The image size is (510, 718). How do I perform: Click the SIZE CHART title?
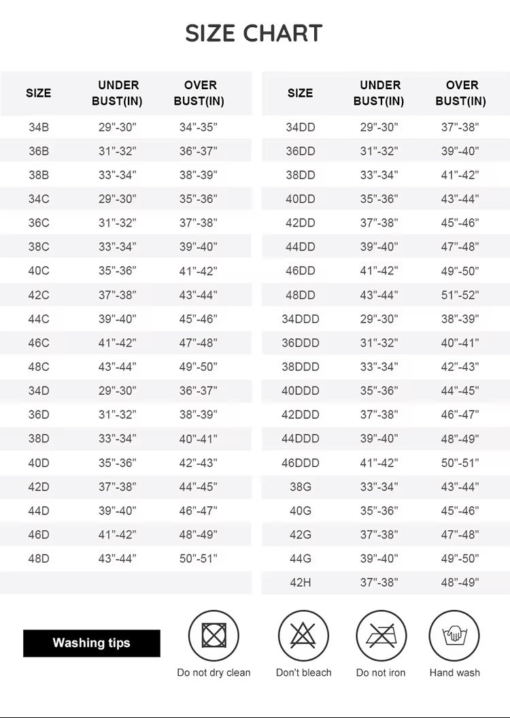pyautogui.click(x=254, y=33)
